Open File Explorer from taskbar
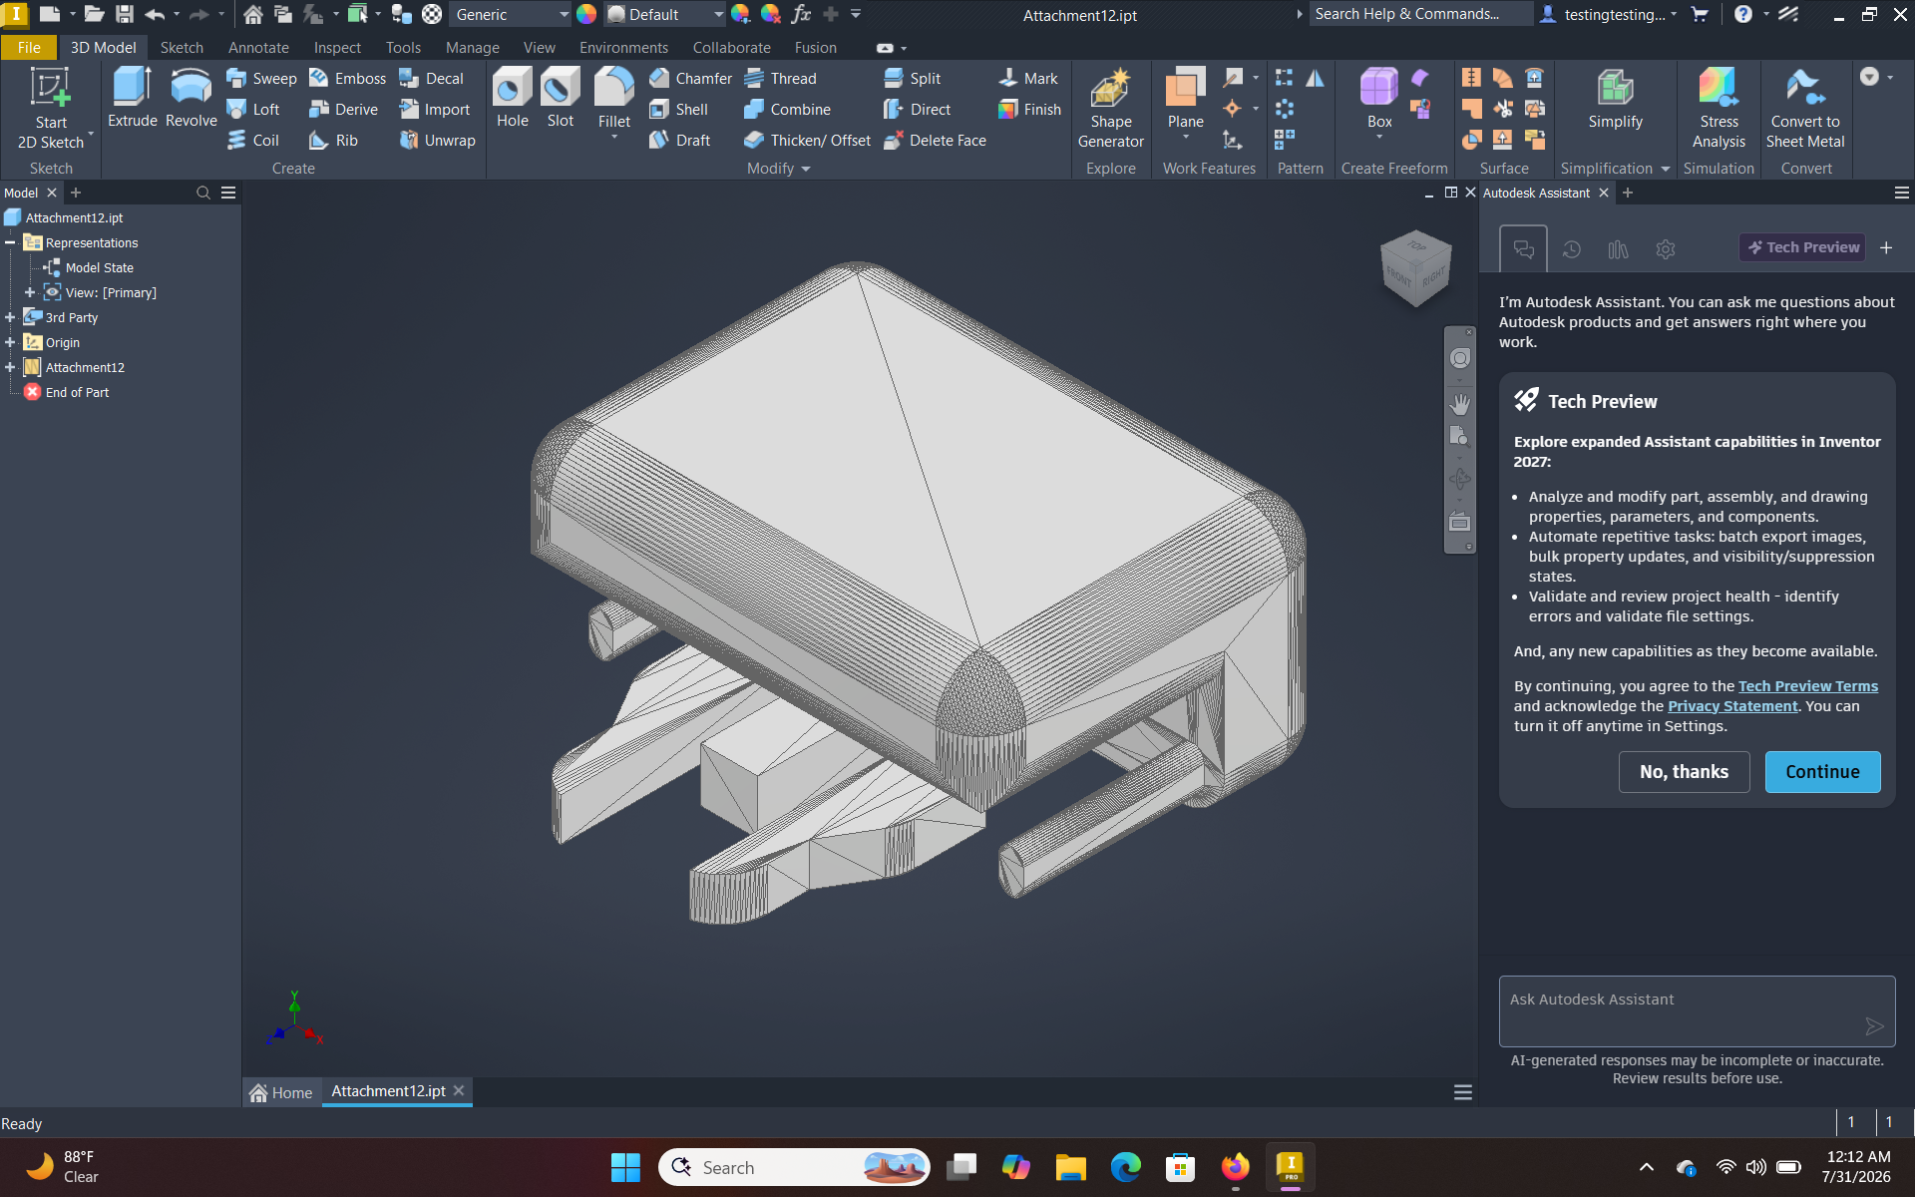 point(1070,1167)
